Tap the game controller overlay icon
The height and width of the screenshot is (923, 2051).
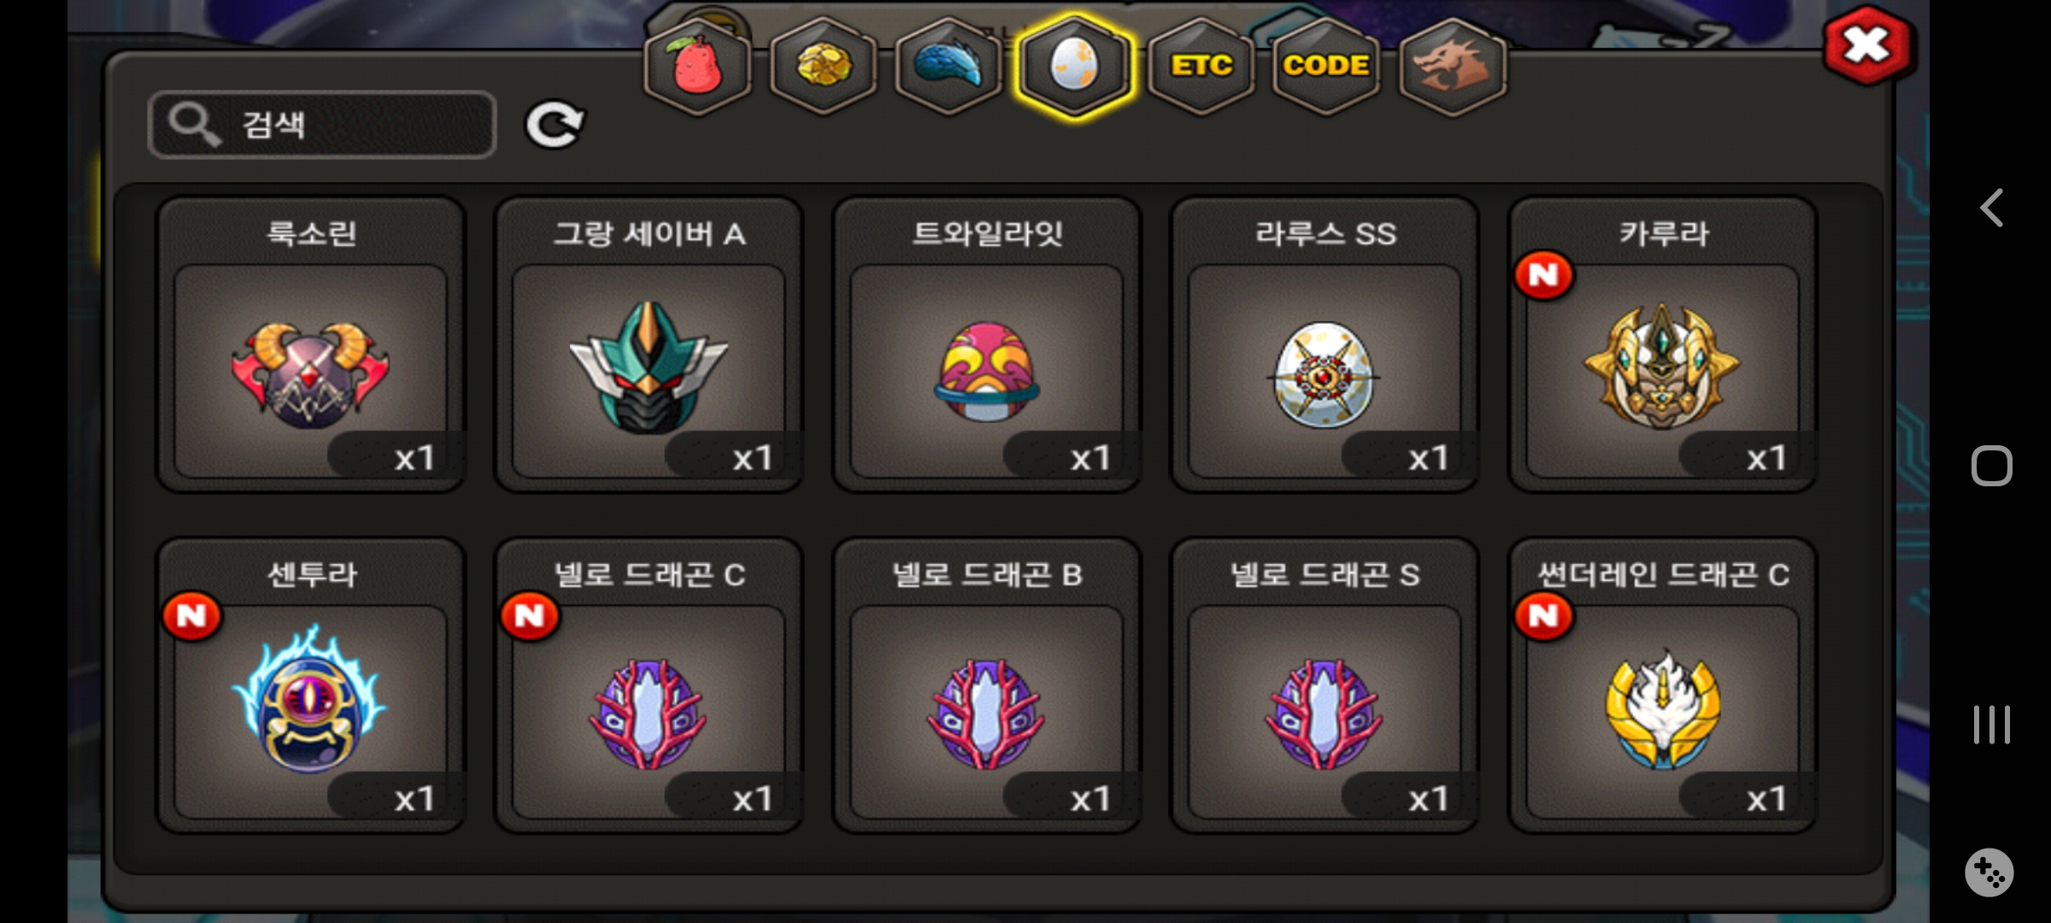point(1989,873)
